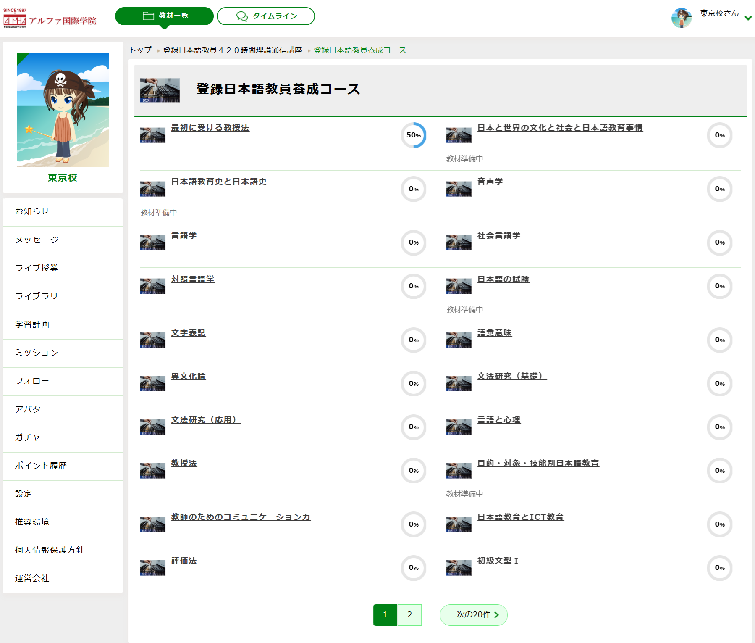755x643 pixels.
Task: Click thumbnail icon beside 文字表記
Action: point(152,340)
